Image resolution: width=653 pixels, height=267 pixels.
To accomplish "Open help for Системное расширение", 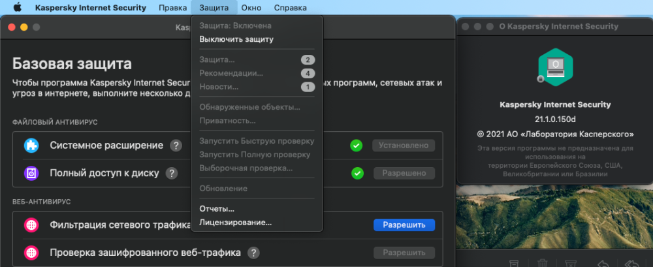I will (x=176, y=146).
